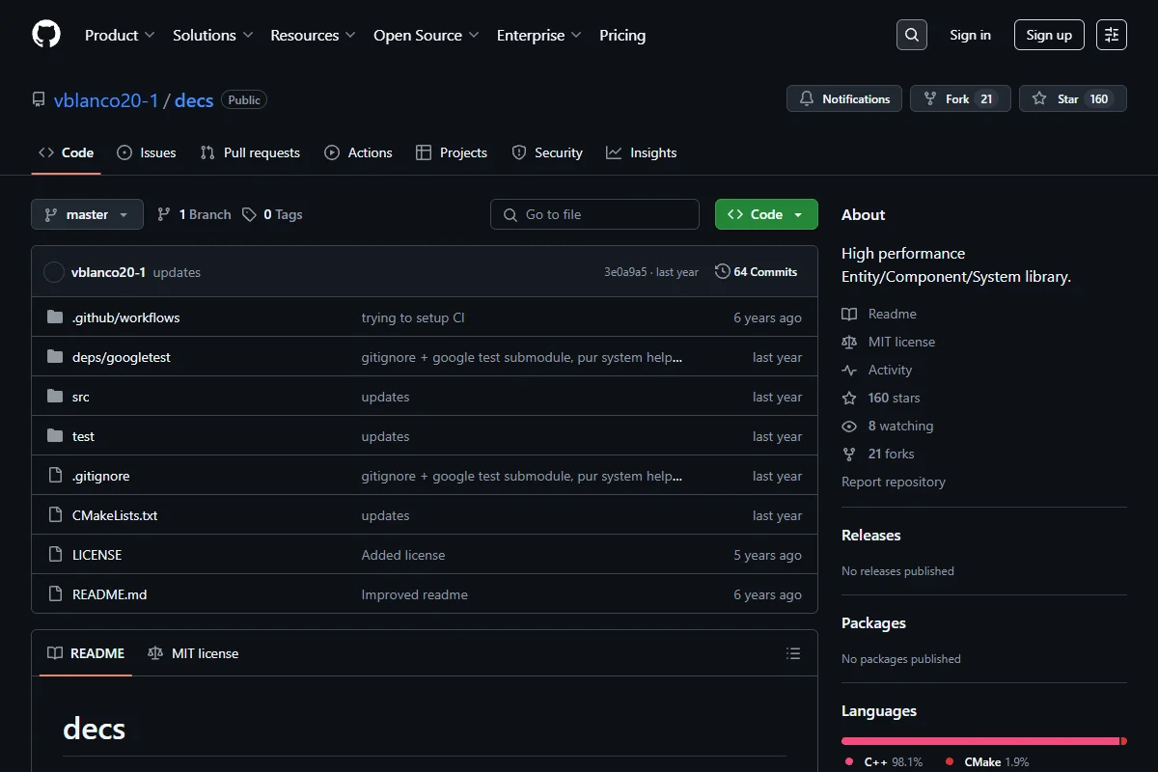Click the GitHub logo icon
Image resolution: width=1158 pixels, height=772 pixels.
click(46, 35)
